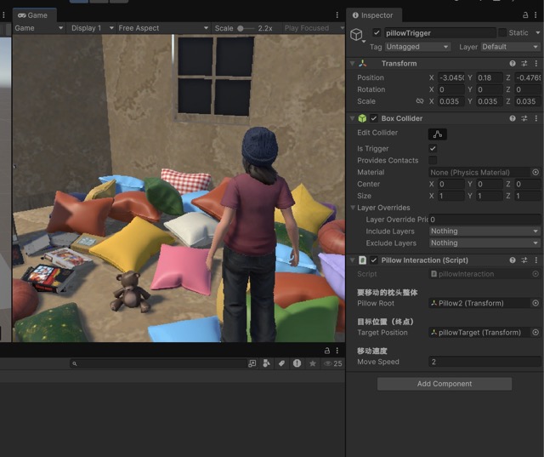Open Transform component preset icon
This screenshot has height=457, width=544.
click(524, 63)
